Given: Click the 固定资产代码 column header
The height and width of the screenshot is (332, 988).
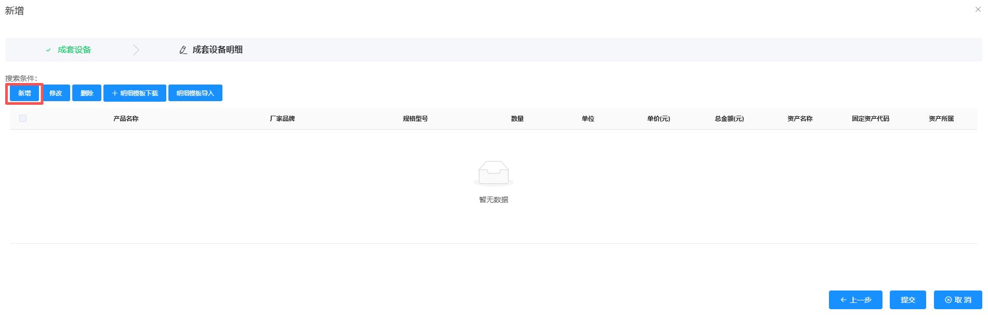Looking at the screenshot, I should tap(870, 119).
